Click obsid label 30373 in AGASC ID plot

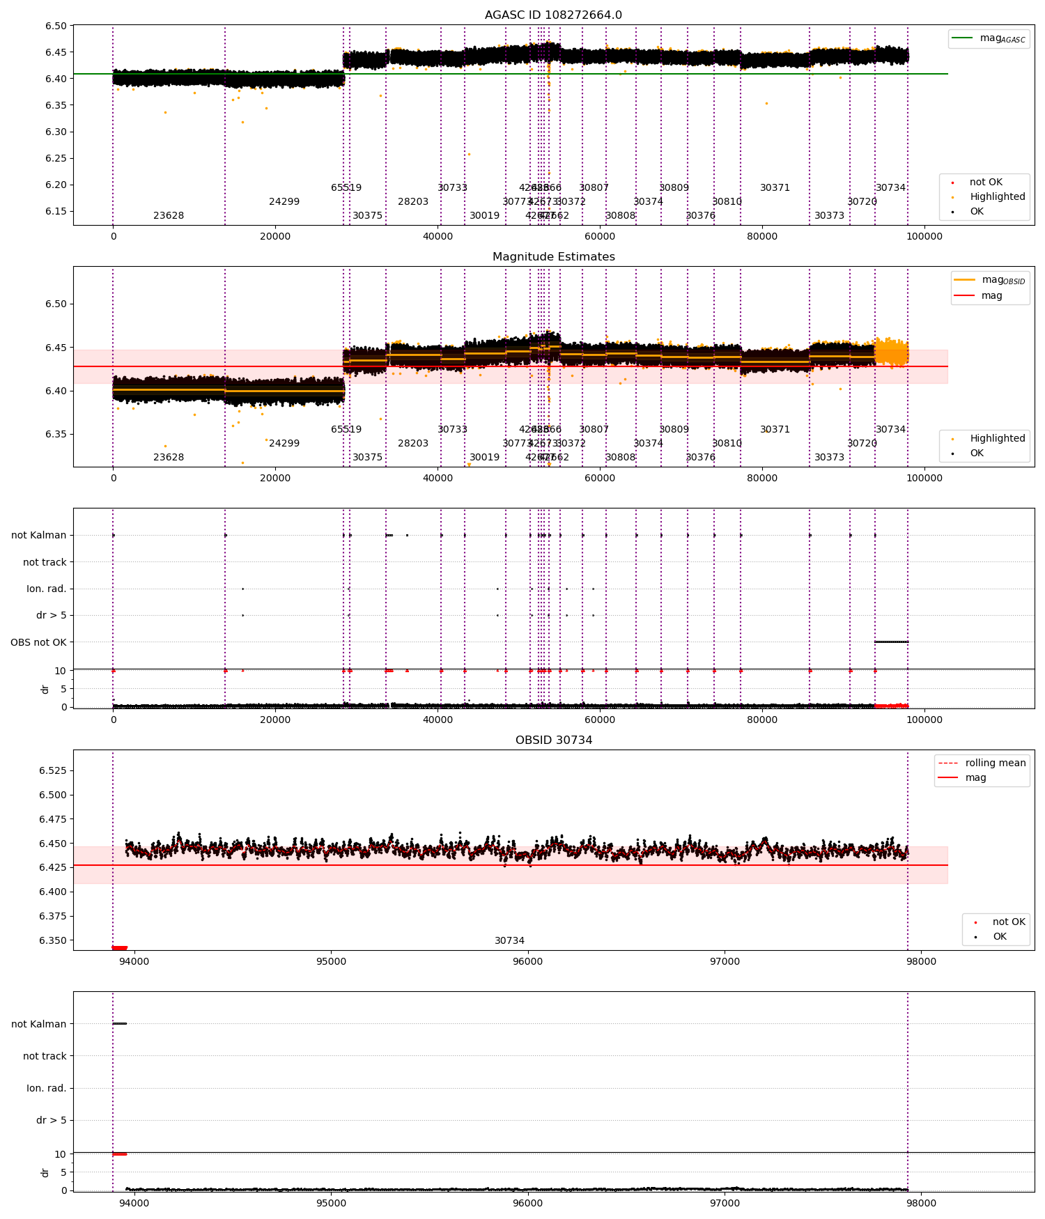point(829,215)
